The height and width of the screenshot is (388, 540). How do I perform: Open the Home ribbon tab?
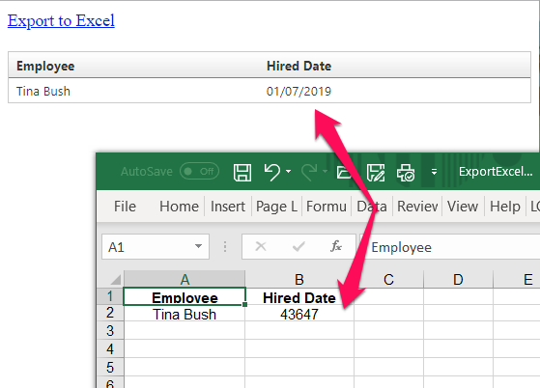tap(179, 207)
